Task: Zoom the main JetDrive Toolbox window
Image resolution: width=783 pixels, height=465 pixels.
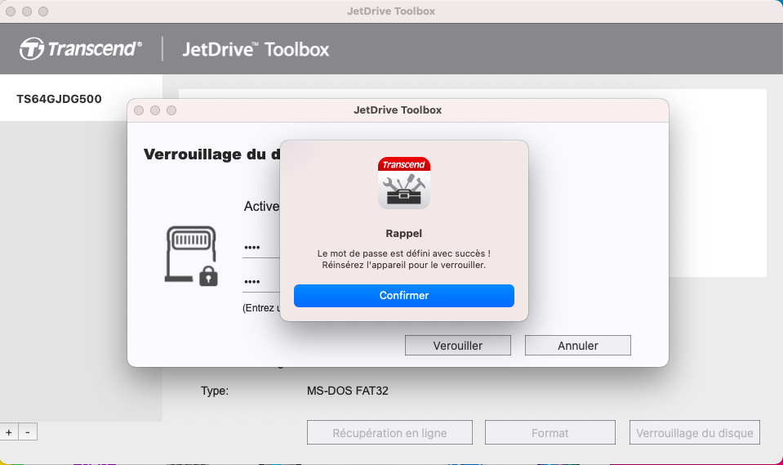Action: coord(43,11)
